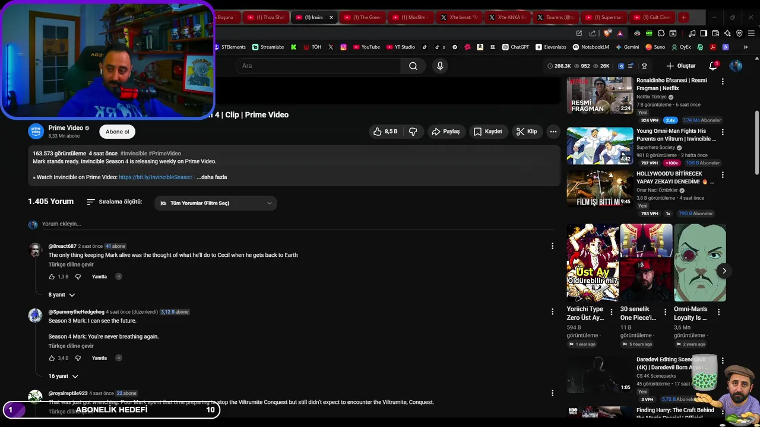The image size is (760, 427).
Task: Open Ronaldinho Efsanesi video thumbnail
Action: pos(600,95)
